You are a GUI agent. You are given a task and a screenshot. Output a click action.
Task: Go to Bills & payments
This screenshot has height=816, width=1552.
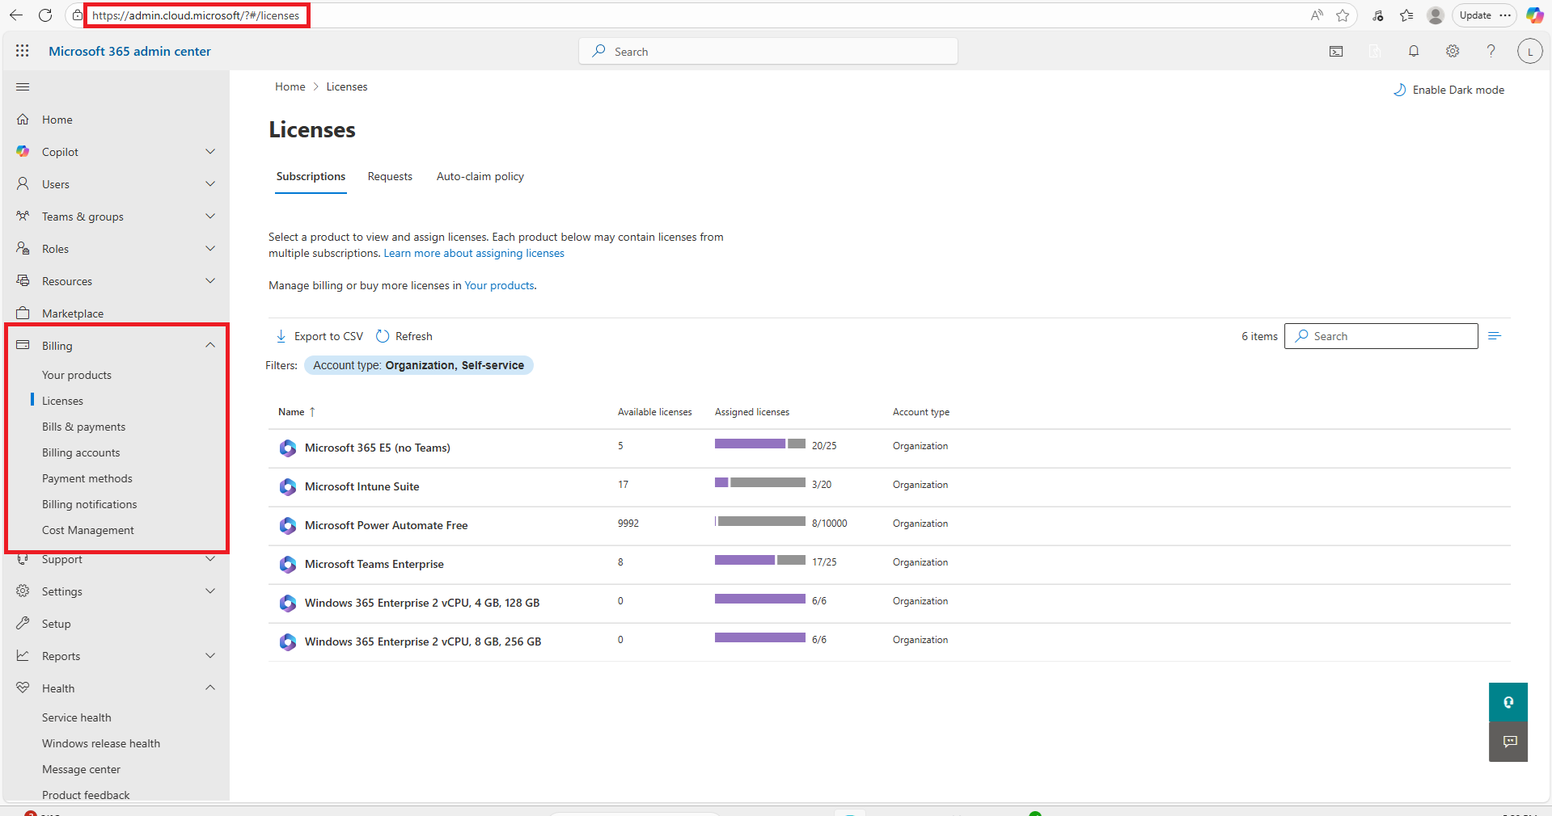[x=84, y=427]
